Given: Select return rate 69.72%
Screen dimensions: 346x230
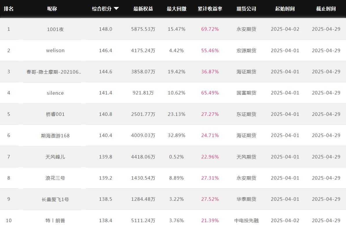Looking at the screenshot, I should tap(210, 29).
